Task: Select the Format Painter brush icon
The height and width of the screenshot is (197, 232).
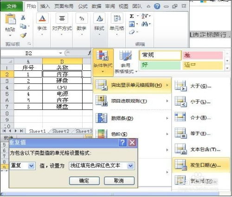Action: [23, 35]
